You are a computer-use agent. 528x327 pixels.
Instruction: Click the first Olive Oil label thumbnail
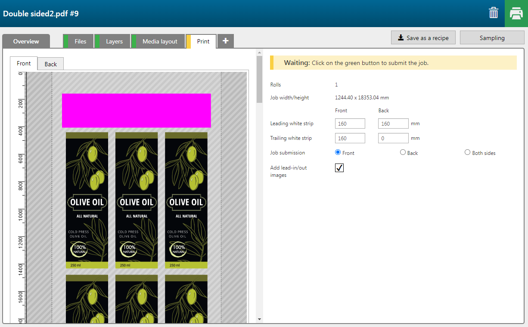point(87,200)
